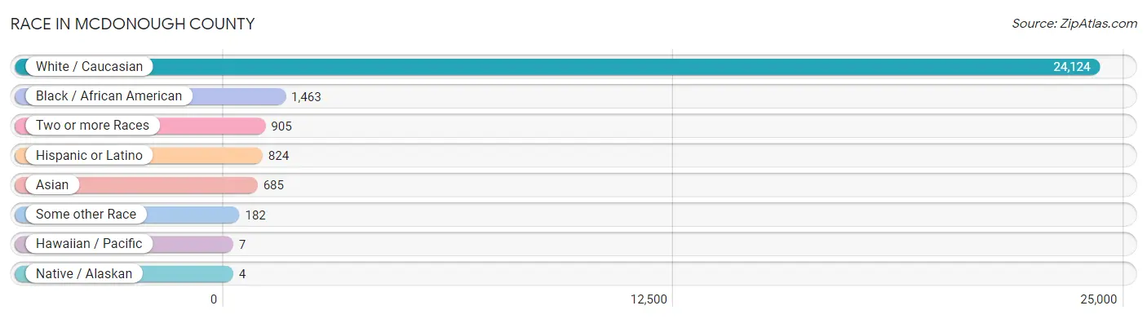Viewport: 1147px width, 319px height.
Task: Select the Some other Race label
Action: point(86,215)
